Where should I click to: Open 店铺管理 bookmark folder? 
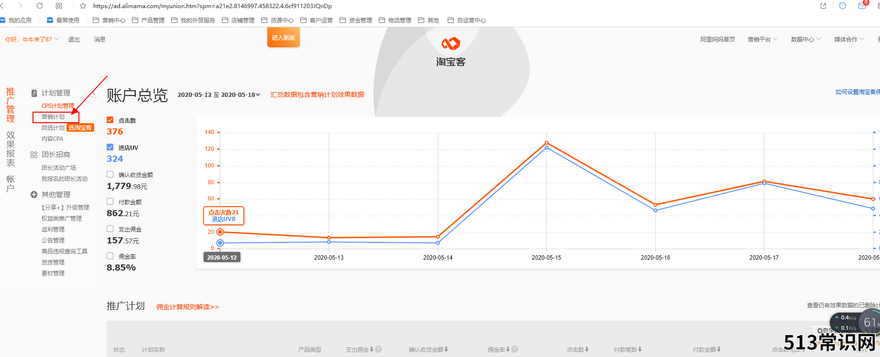point(238,20)
